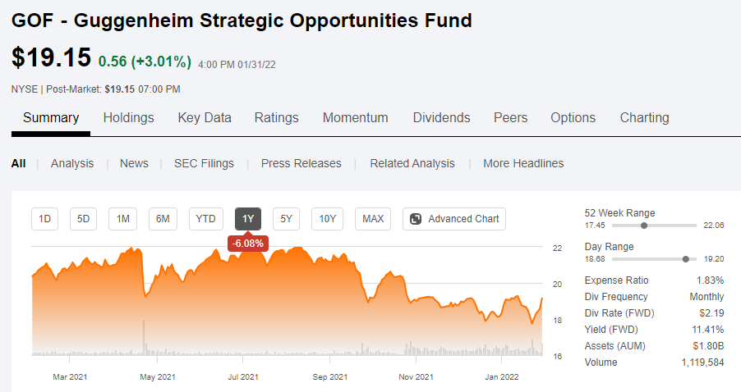
Task: Click the Sep 2021 axis label
Action: 330,377
